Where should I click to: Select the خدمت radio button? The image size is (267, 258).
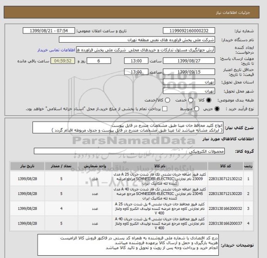[191, 100]
